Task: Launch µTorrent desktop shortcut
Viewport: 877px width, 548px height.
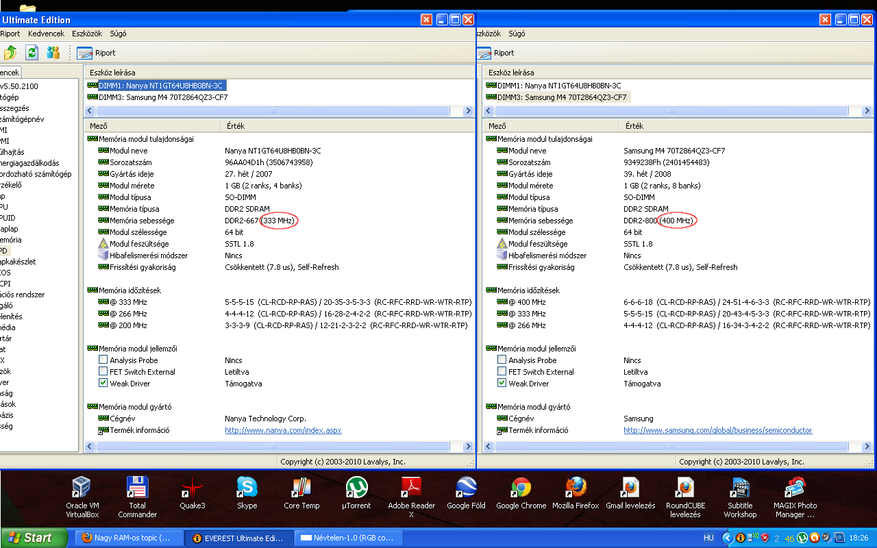Action: click(x=356, y=493)
